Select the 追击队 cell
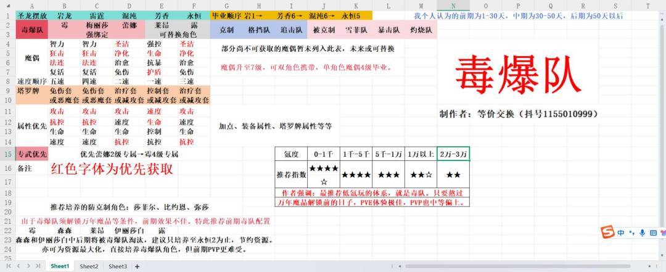666x272 pixels. pos(291,30)
